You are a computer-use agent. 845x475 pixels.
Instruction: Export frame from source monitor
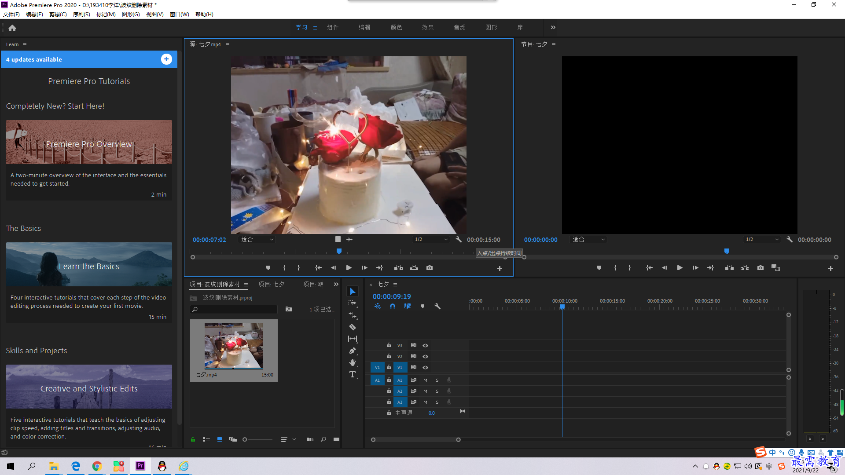[x=430, y=267]
